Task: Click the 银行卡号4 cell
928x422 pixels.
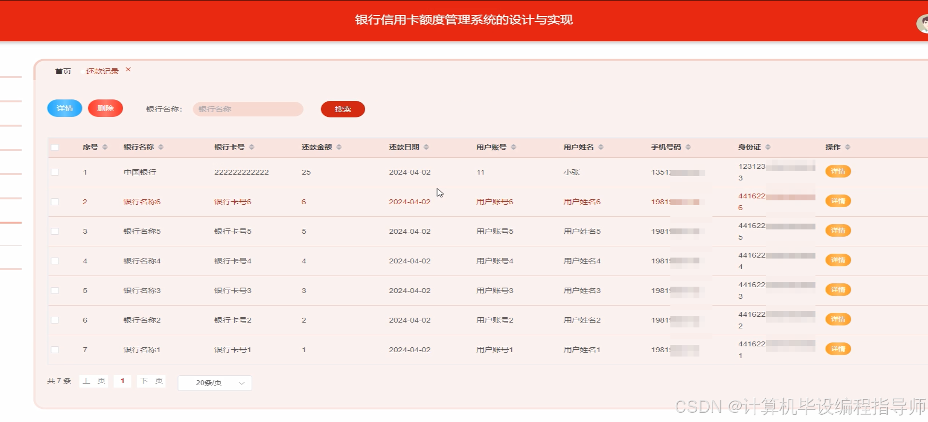Action: [233, 261]
